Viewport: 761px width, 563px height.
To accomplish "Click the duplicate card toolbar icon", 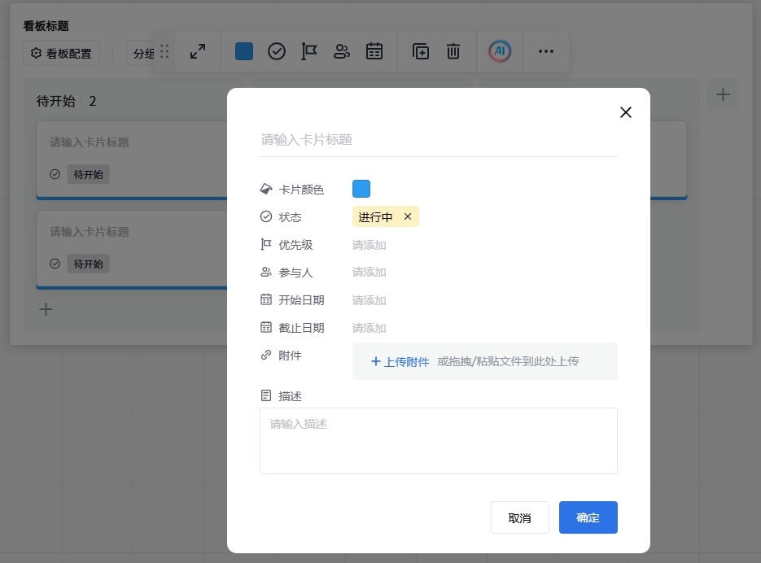I will pos(420,51).
